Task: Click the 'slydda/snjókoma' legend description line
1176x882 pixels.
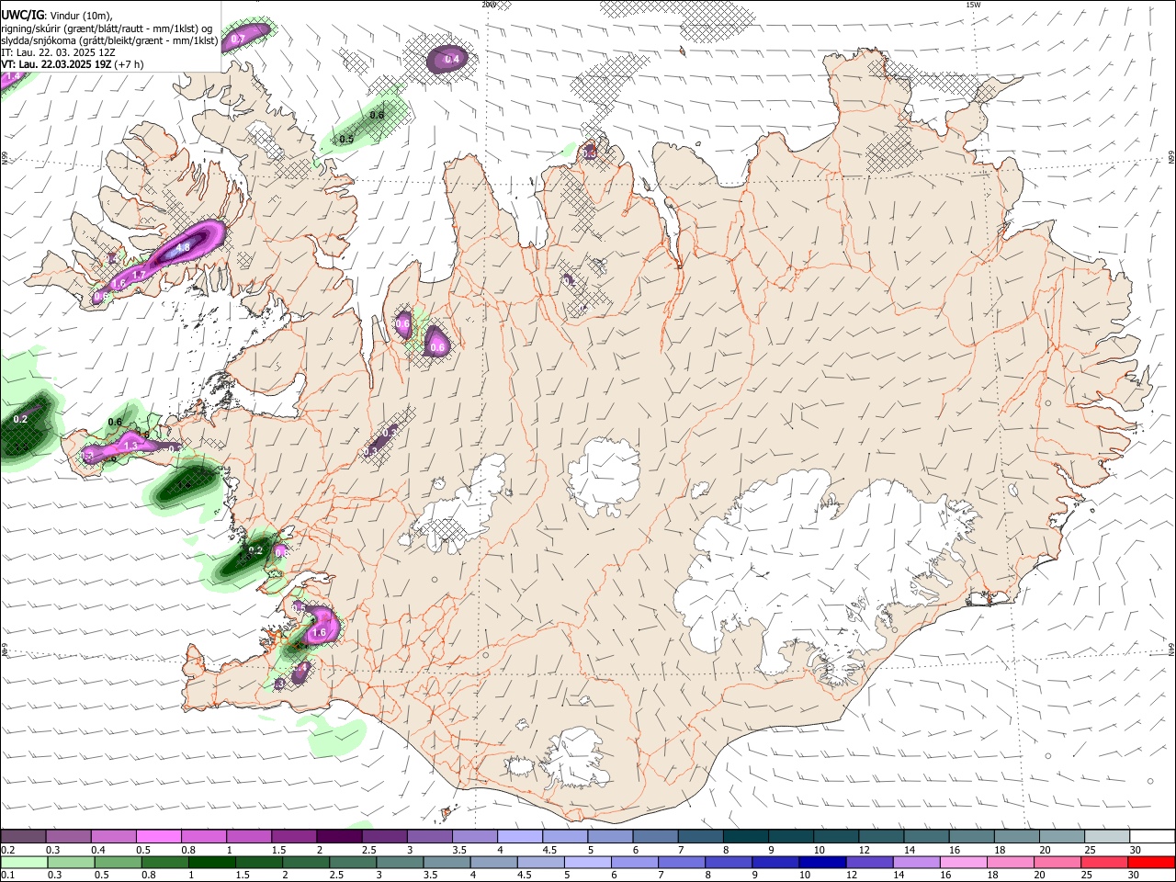Action: pos(109,40)
